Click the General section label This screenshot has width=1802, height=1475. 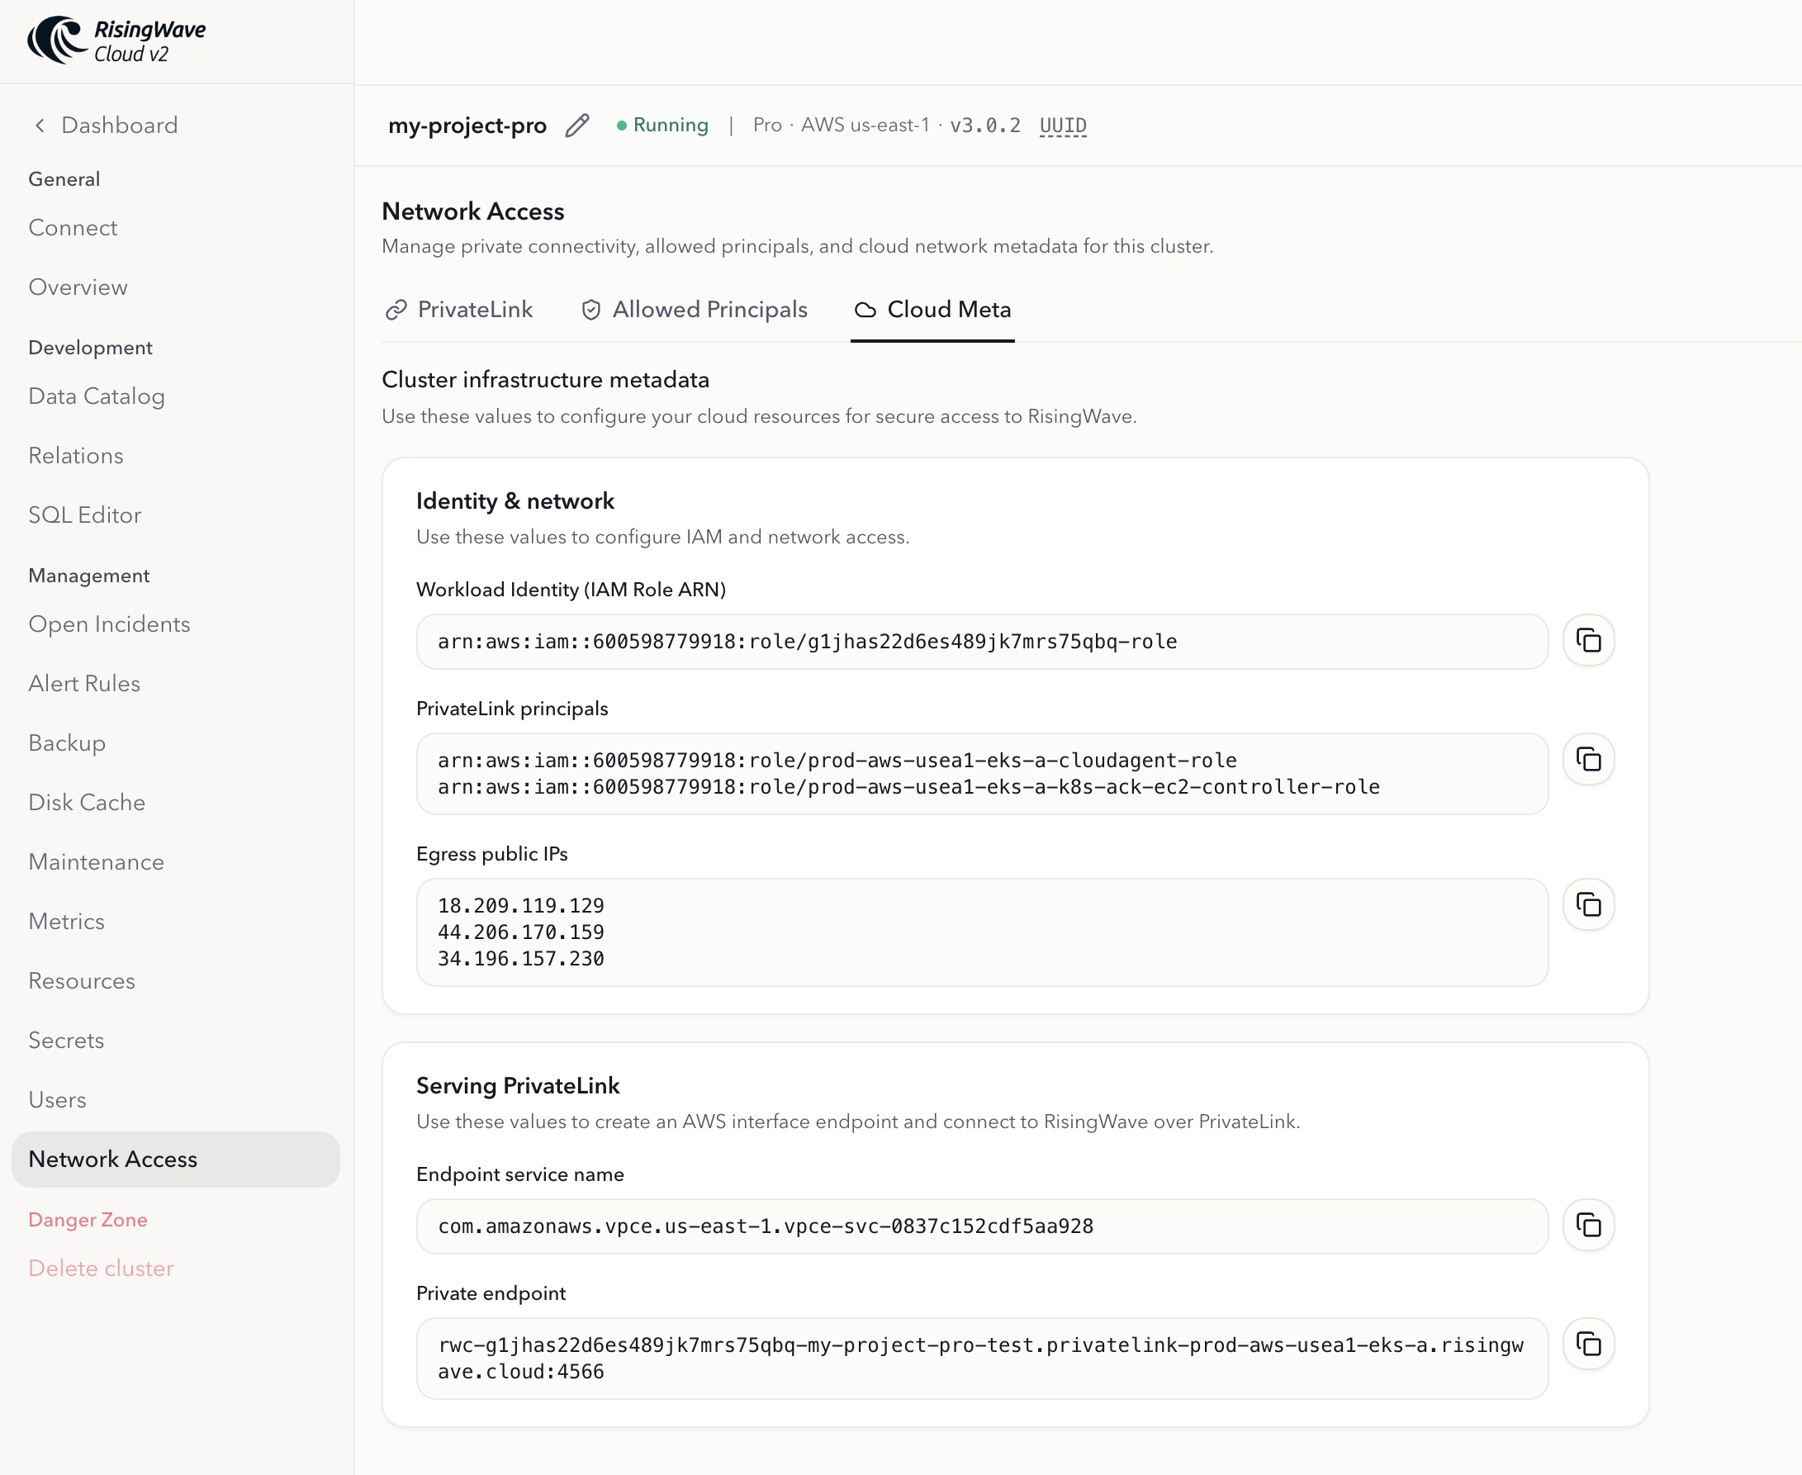pyautogui.click(x=64, y=179)
